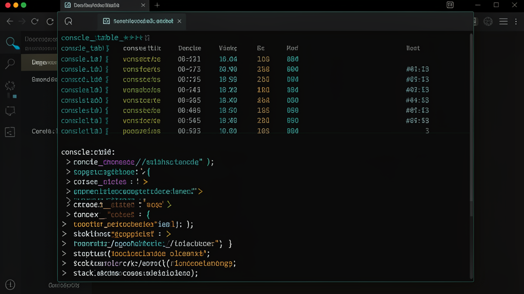Open the Conlogocis item at the bottom
Screen dimensions: 524x294
[x=64, y=285]
